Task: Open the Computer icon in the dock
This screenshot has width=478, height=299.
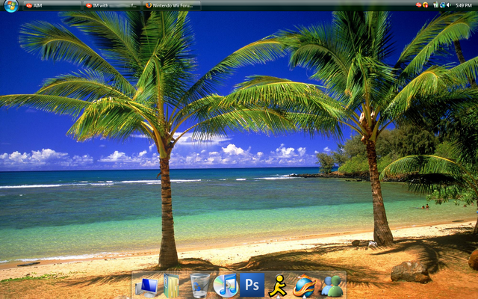Action: click(x=146, y=287)
